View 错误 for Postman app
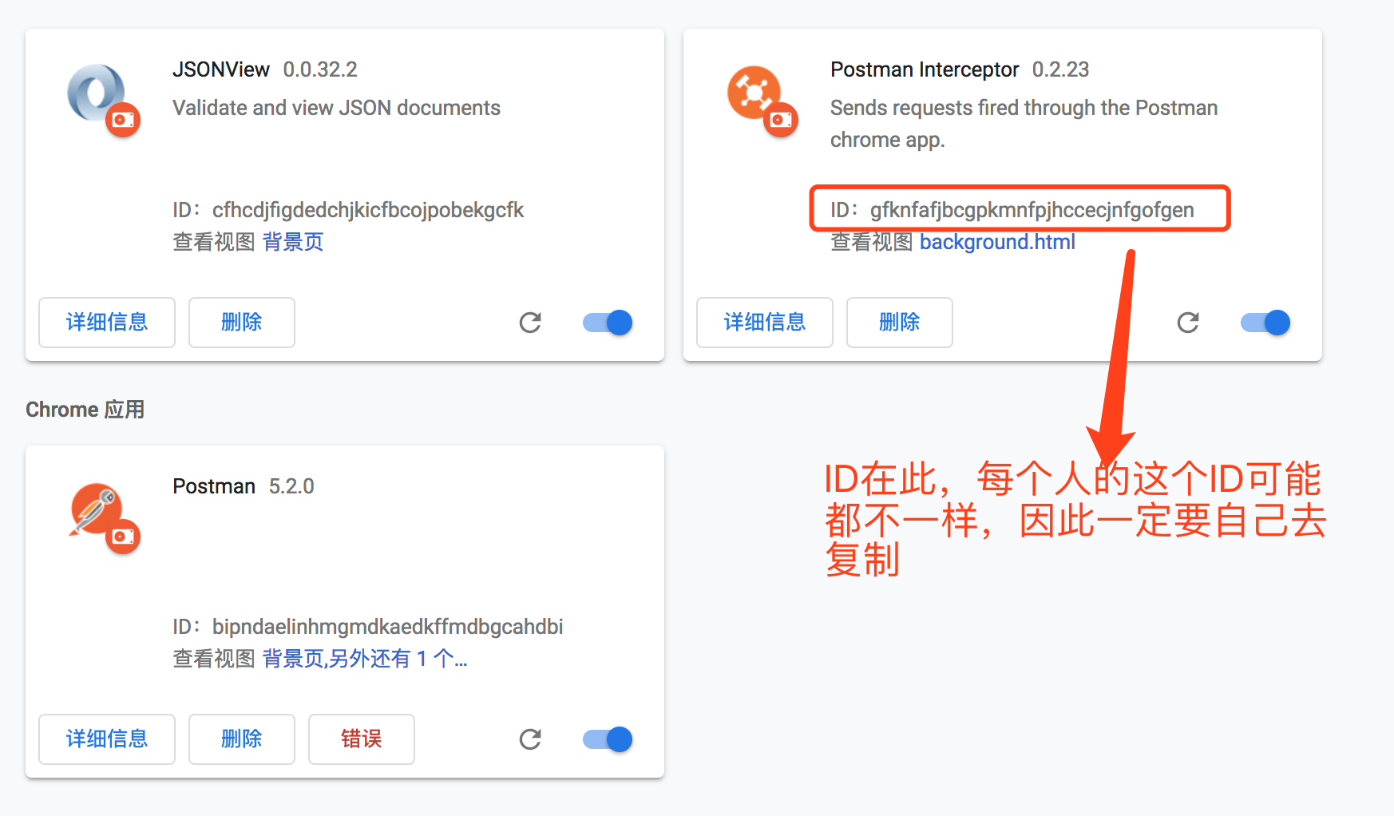 tap(362, 739)
